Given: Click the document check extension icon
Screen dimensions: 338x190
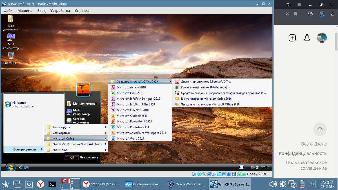Looking at the screenshot, I should click(321, 14).
